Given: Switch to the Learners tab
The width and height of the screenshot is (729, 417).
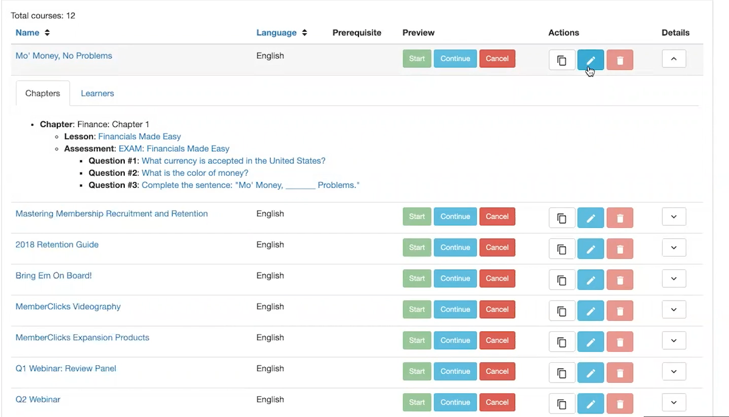Looking at the screenshot, I should click(x=97, y=94).
